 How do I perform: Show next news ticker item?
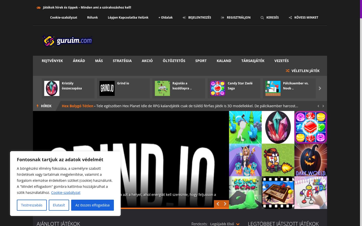pos(323,106)
